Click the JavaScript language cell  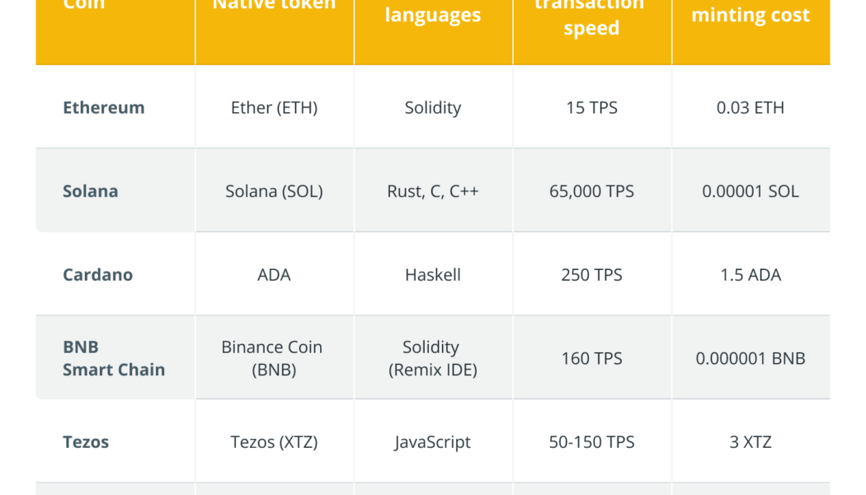coord(432,441)
